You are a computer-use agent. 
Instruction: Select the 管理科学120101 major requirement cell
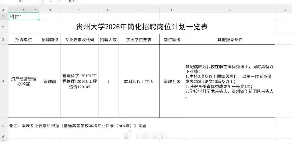coord(79,81)
